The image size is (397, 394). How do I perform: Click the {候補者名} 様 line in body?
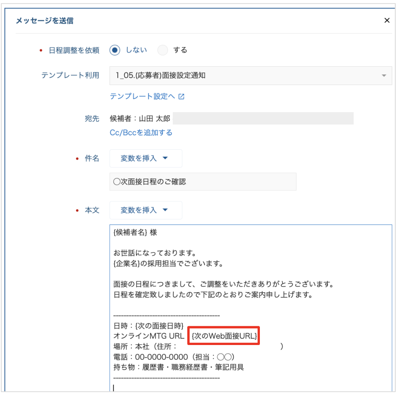click(135, 233)
